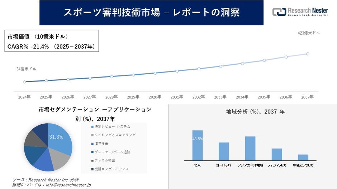Click the 境界検出 legend entry

[100, 144]
